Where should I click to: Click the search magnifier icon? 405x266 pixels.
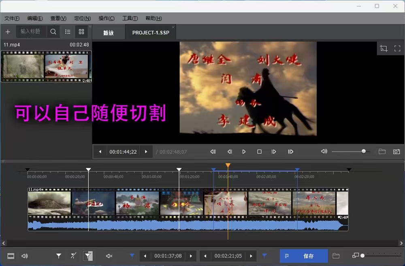click(53, 32)
